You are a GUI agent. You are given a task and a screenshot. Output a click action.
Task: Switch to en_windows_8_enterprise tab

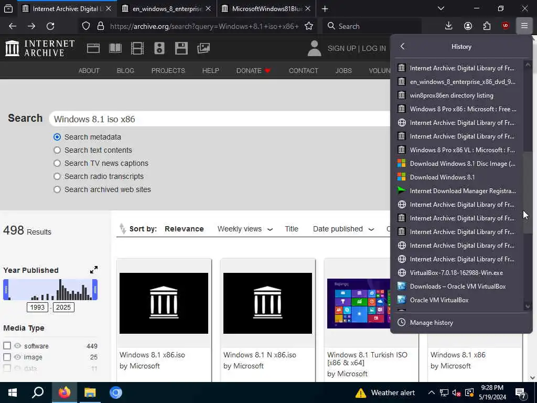[166, 8]
